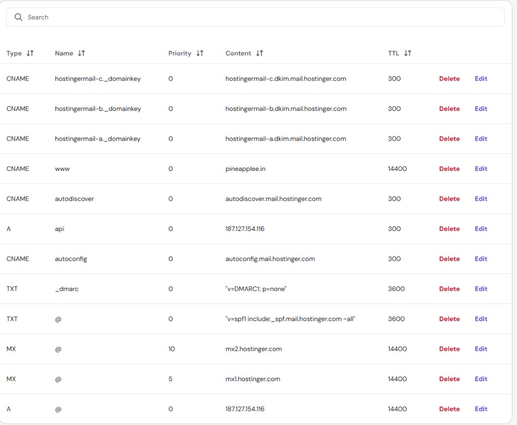This screenshot has width=517, height=425.
Task: Sort records by Type column arrows
Action: pos(30,53)
